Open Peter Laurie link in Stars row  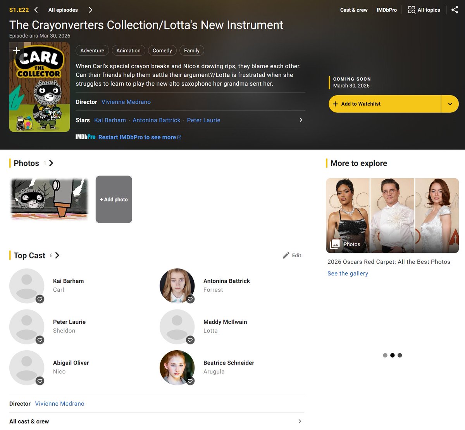(x=203, y=120)
